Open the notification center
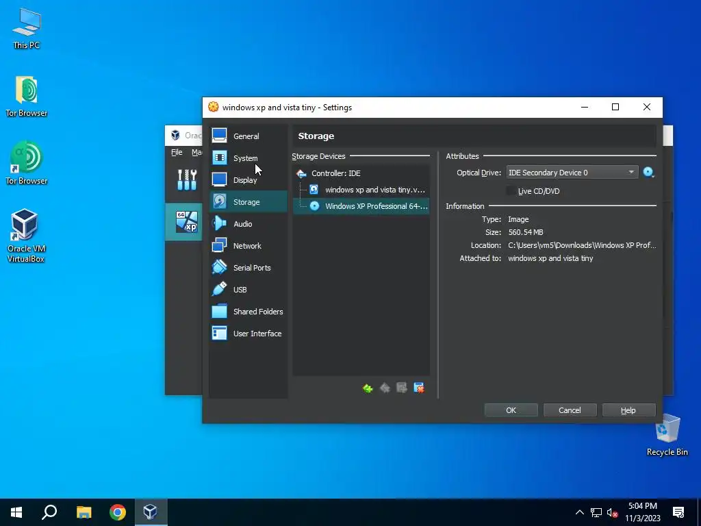Image resolution: width=701 pixels, height=526 pixels. click(678, 512)
